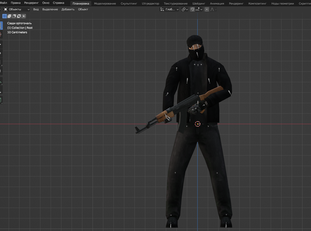This screenshot has height=231, width=311.
Task: Choose the 'intersect selection' mode icon
Action: point(24,16)
